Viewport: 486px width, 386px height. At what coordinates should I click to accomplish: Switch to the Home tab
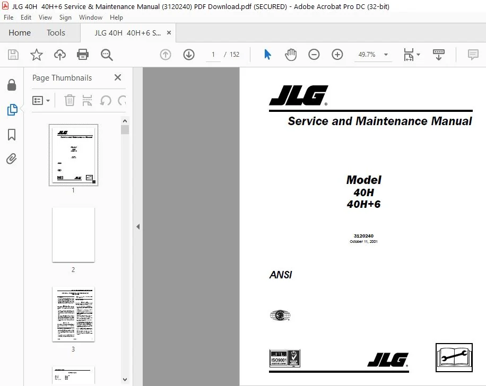pos(20,32)
